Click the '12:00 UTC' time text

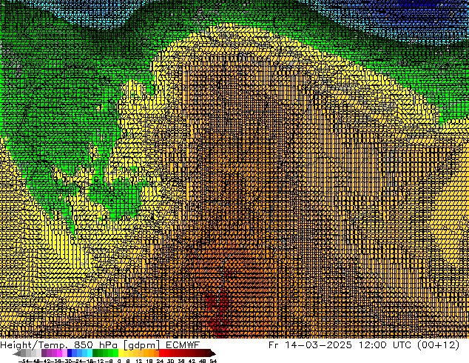point(385,344)
